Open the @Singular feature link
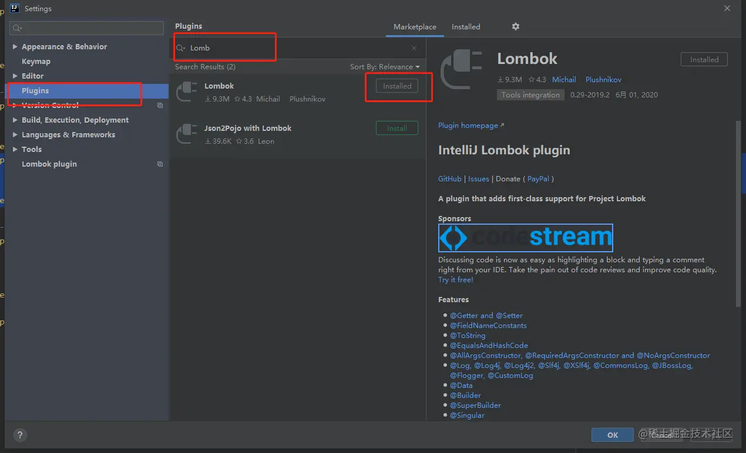The image size is (746, 453). (467, 415)
